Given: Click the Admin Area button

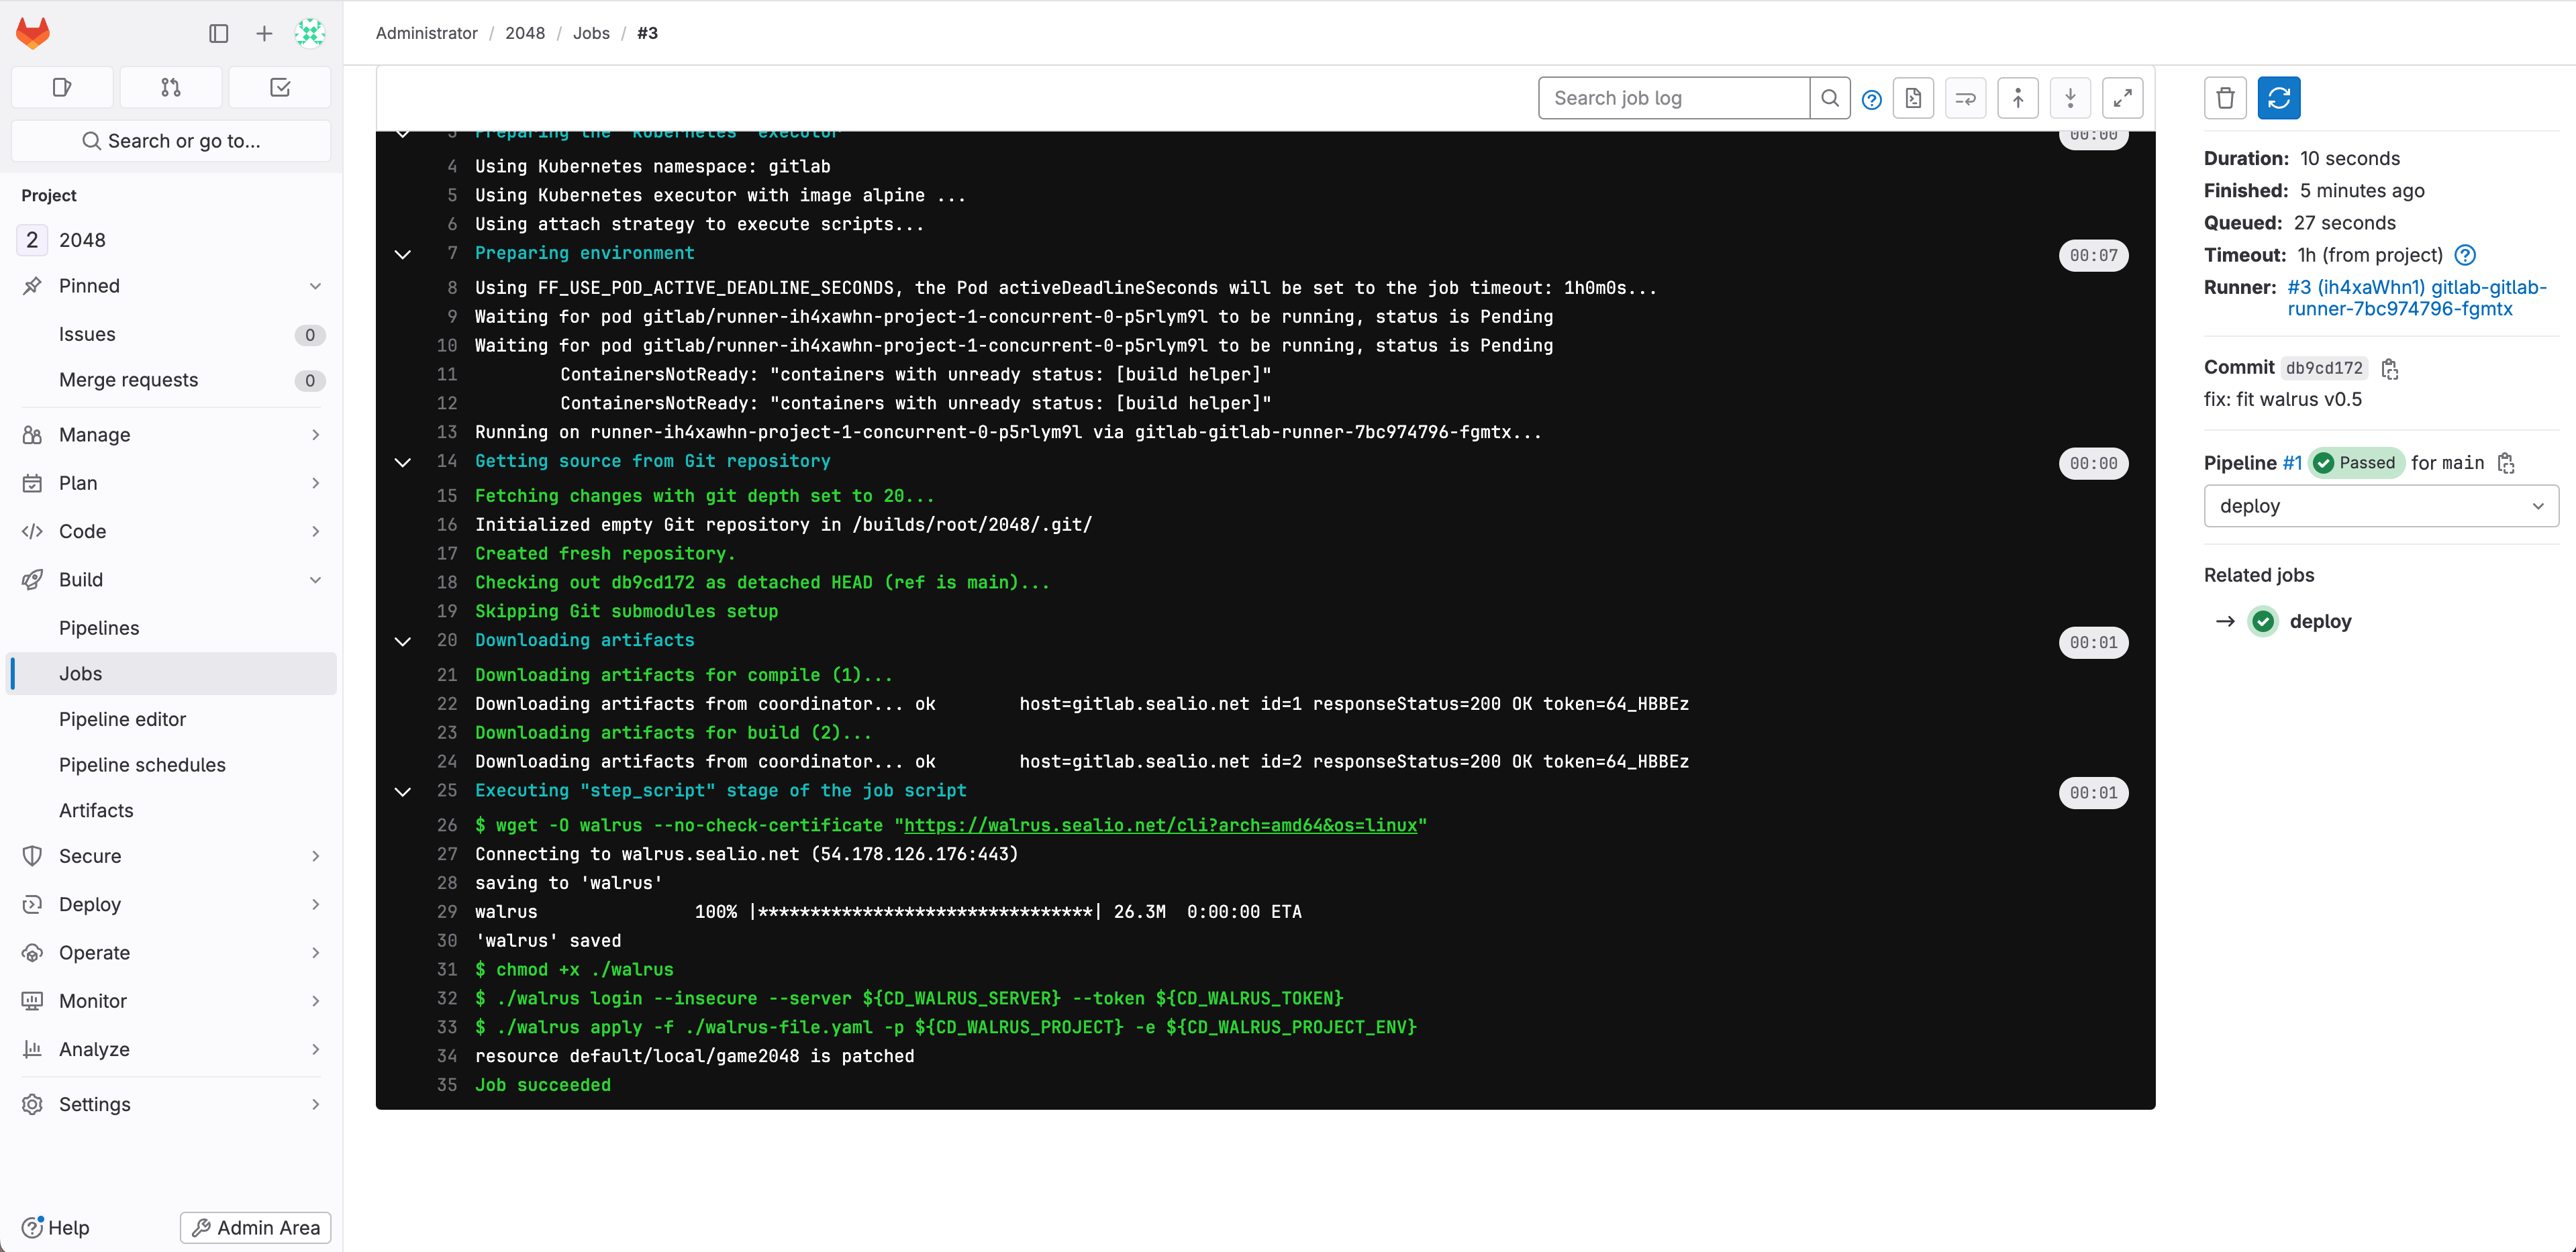Looking at the screenshot, I should click(256, 1227).
